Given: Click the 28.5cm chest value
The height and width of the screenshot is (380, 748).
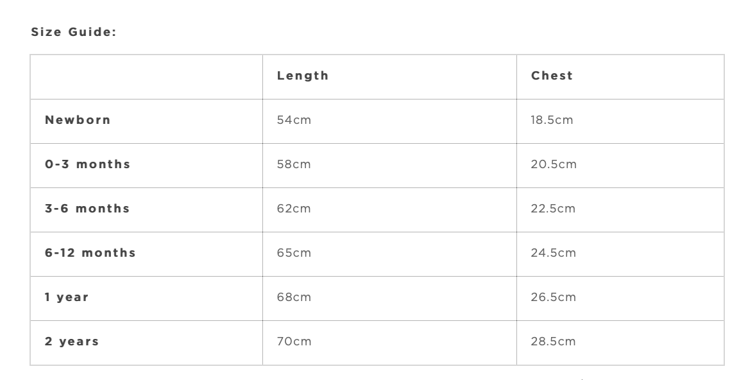Looking at the screenshot, I should [554, 341].
